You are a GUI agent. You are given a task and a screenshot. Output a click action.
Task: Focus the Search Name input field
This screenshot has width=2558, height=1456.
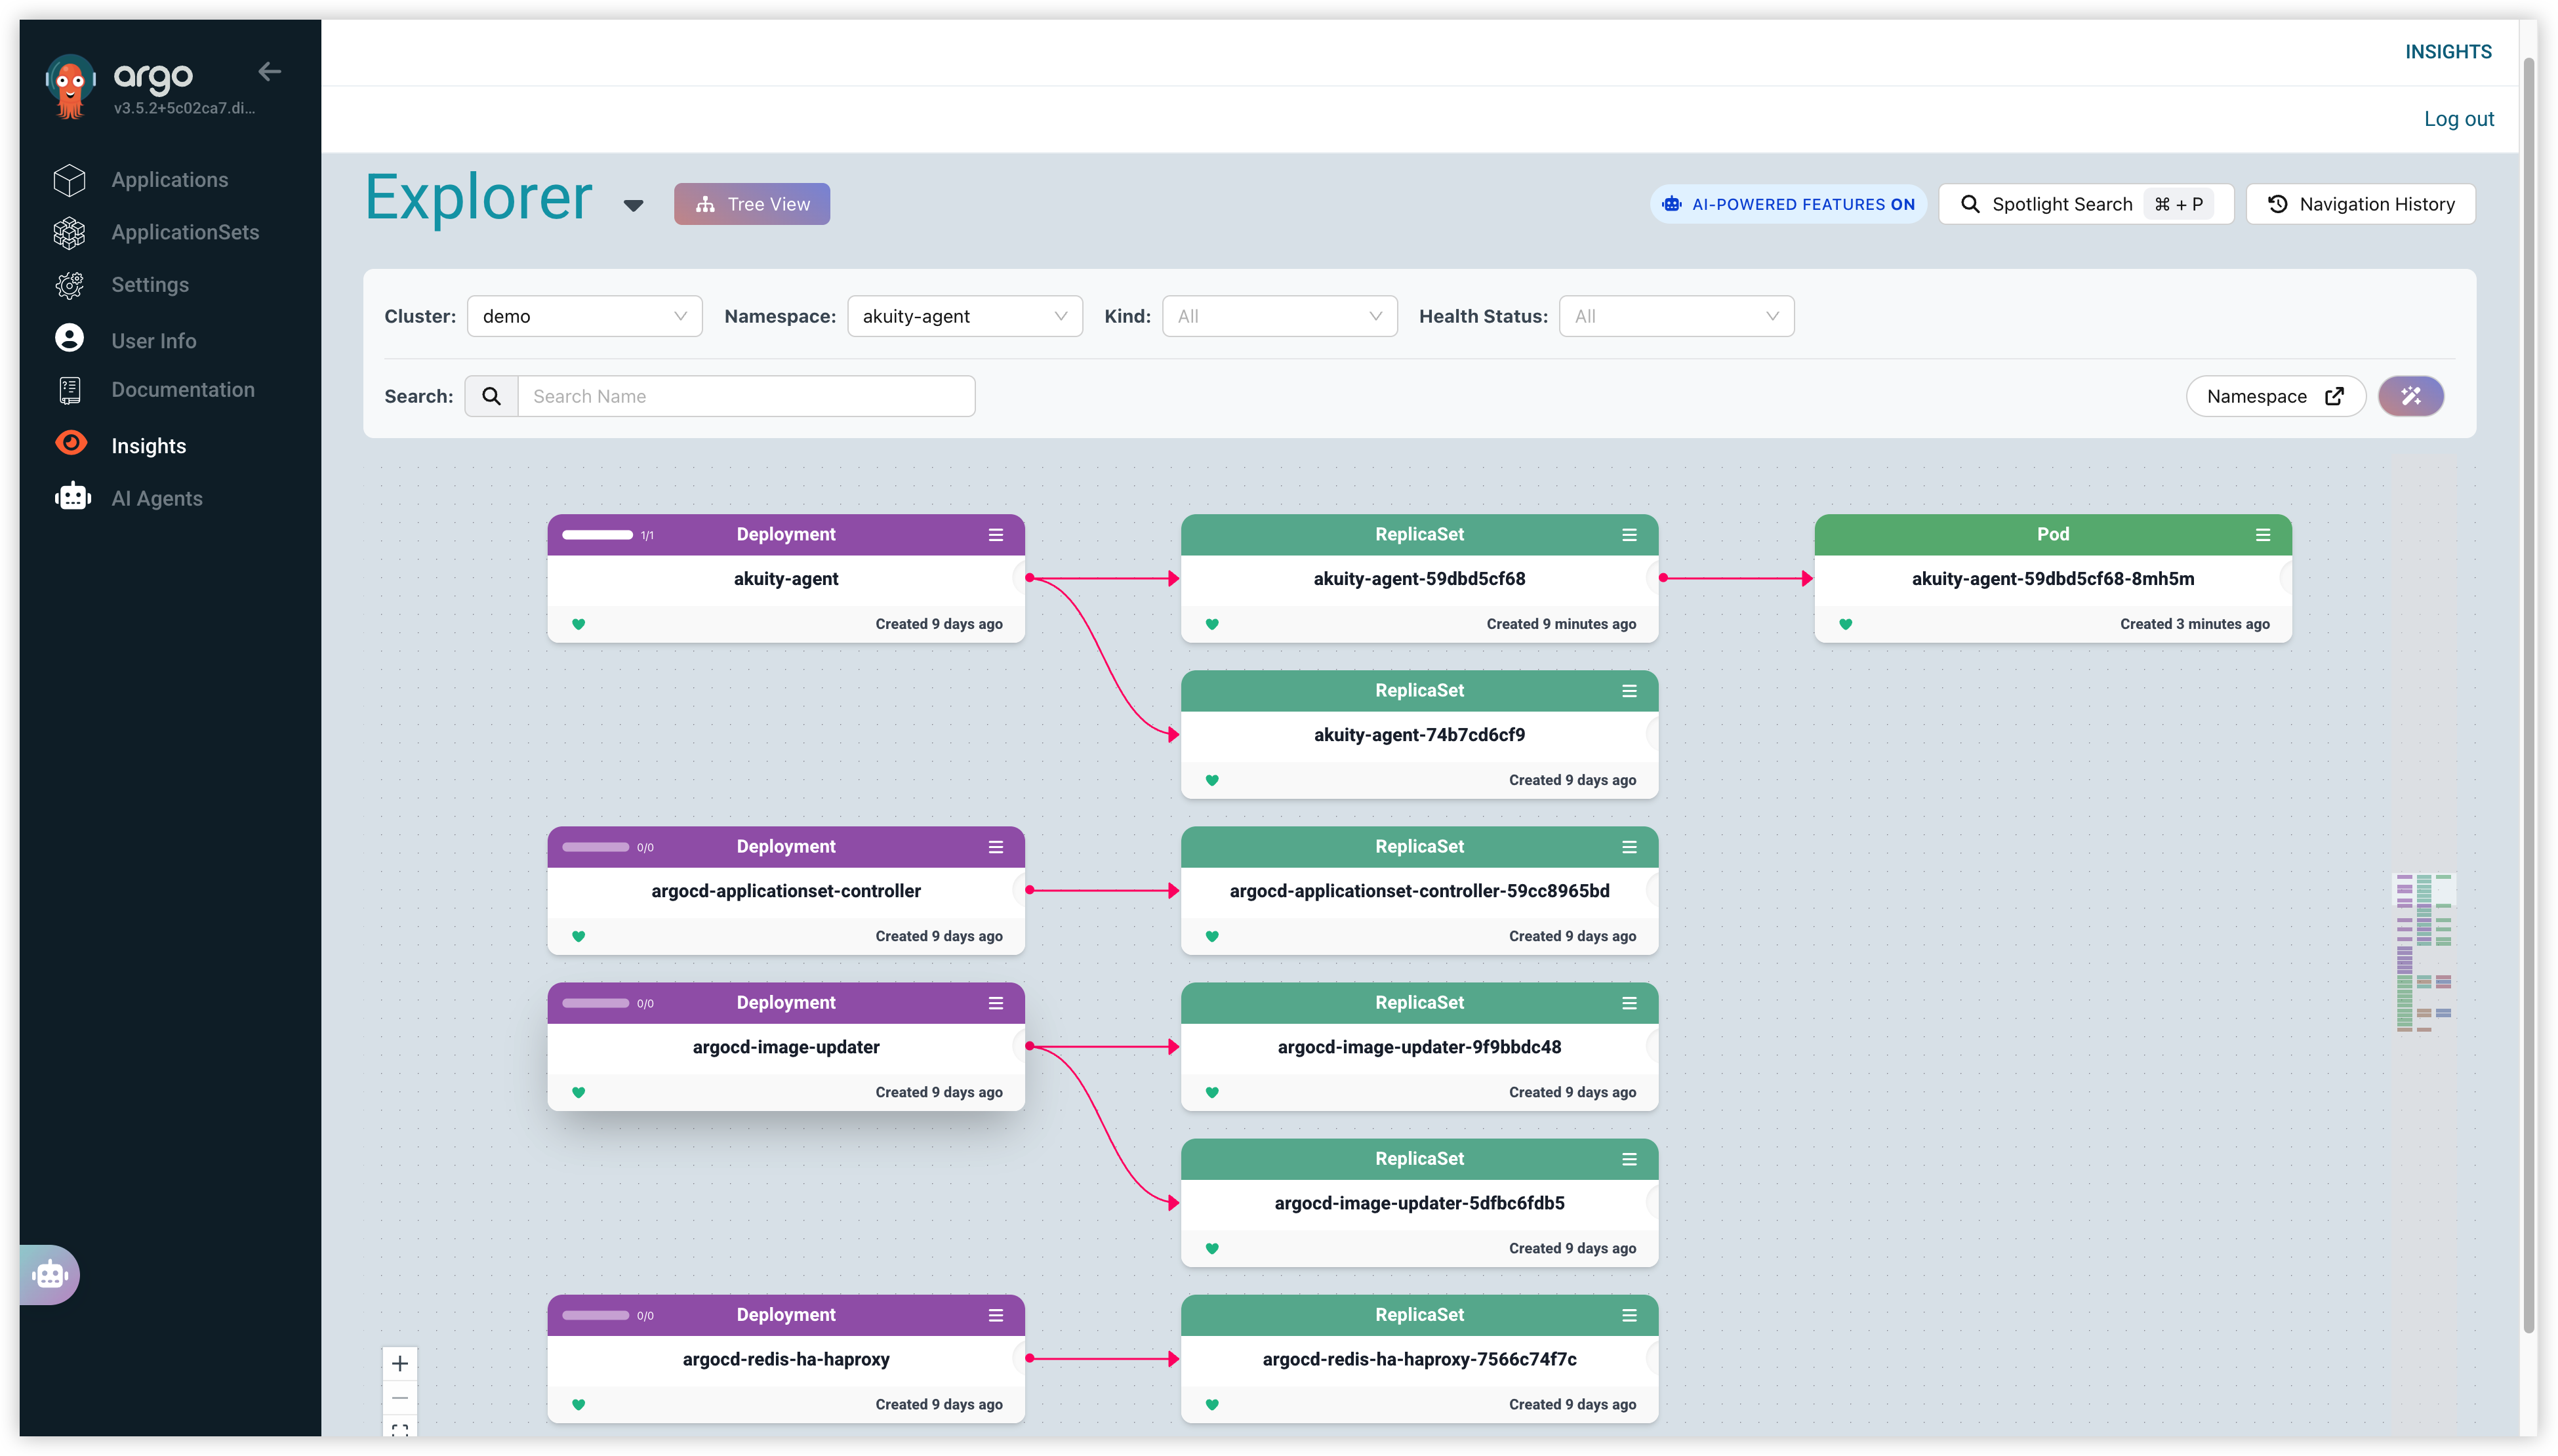coord(746,396)
